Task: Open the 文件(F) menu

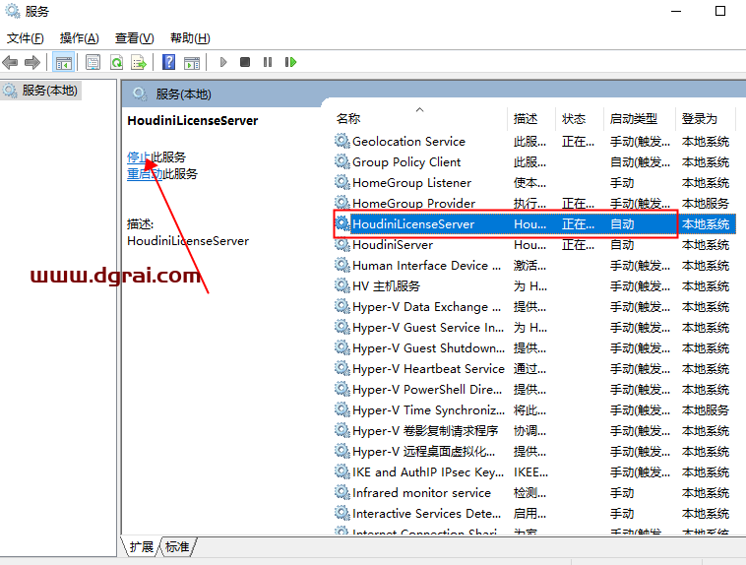Action: click(x=26, y=38)
